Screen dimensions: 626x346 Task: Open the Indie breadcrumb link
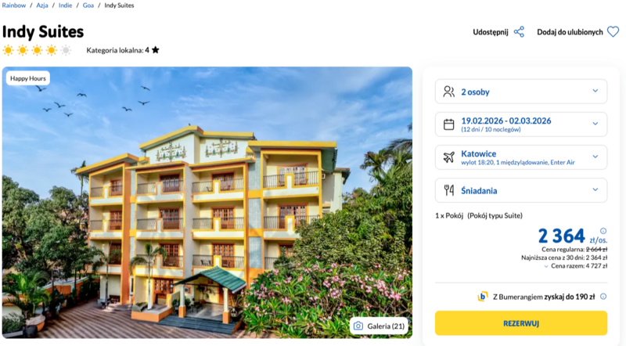pyautogui.click(x=67, y=5)
